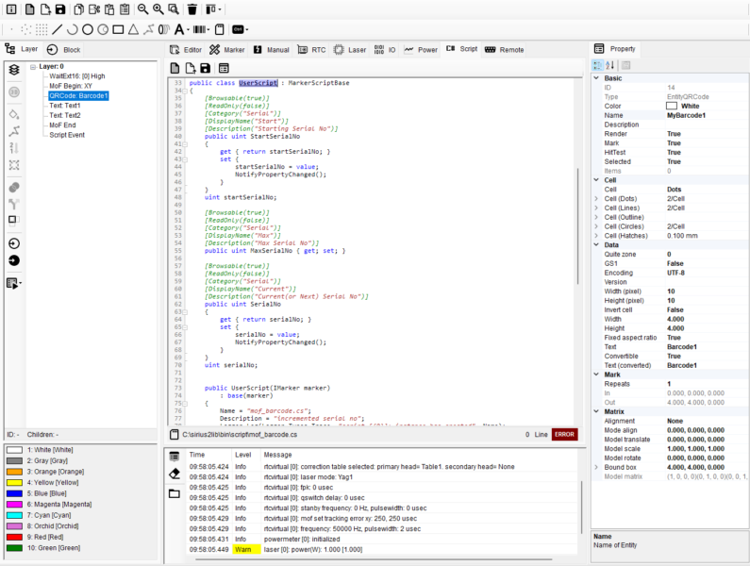Select the Line drawing tool
Screen dimensions: 750x566
pyautogui.click(x=58, y=29)
